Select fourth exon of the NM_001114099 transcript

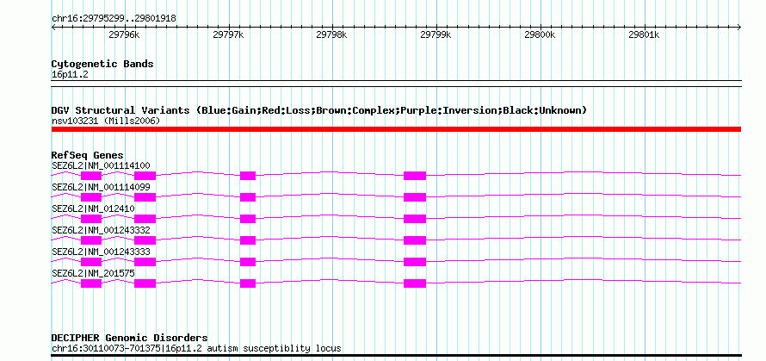click(415, 197)
